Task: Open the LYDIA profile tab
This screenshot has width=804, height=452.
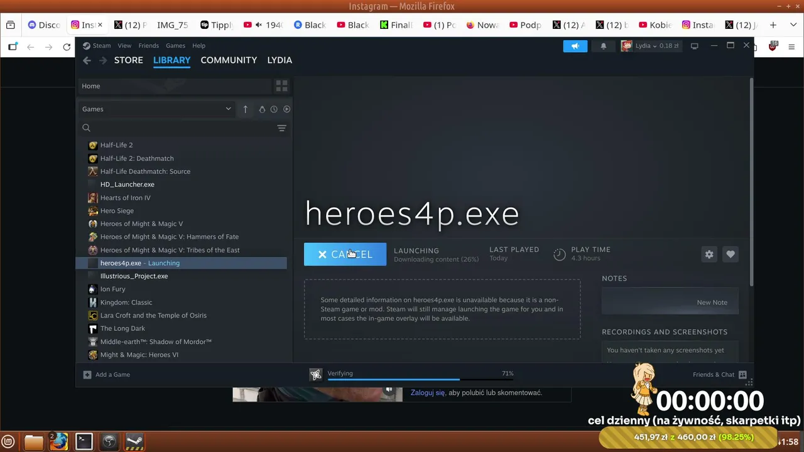Action: 280,60
